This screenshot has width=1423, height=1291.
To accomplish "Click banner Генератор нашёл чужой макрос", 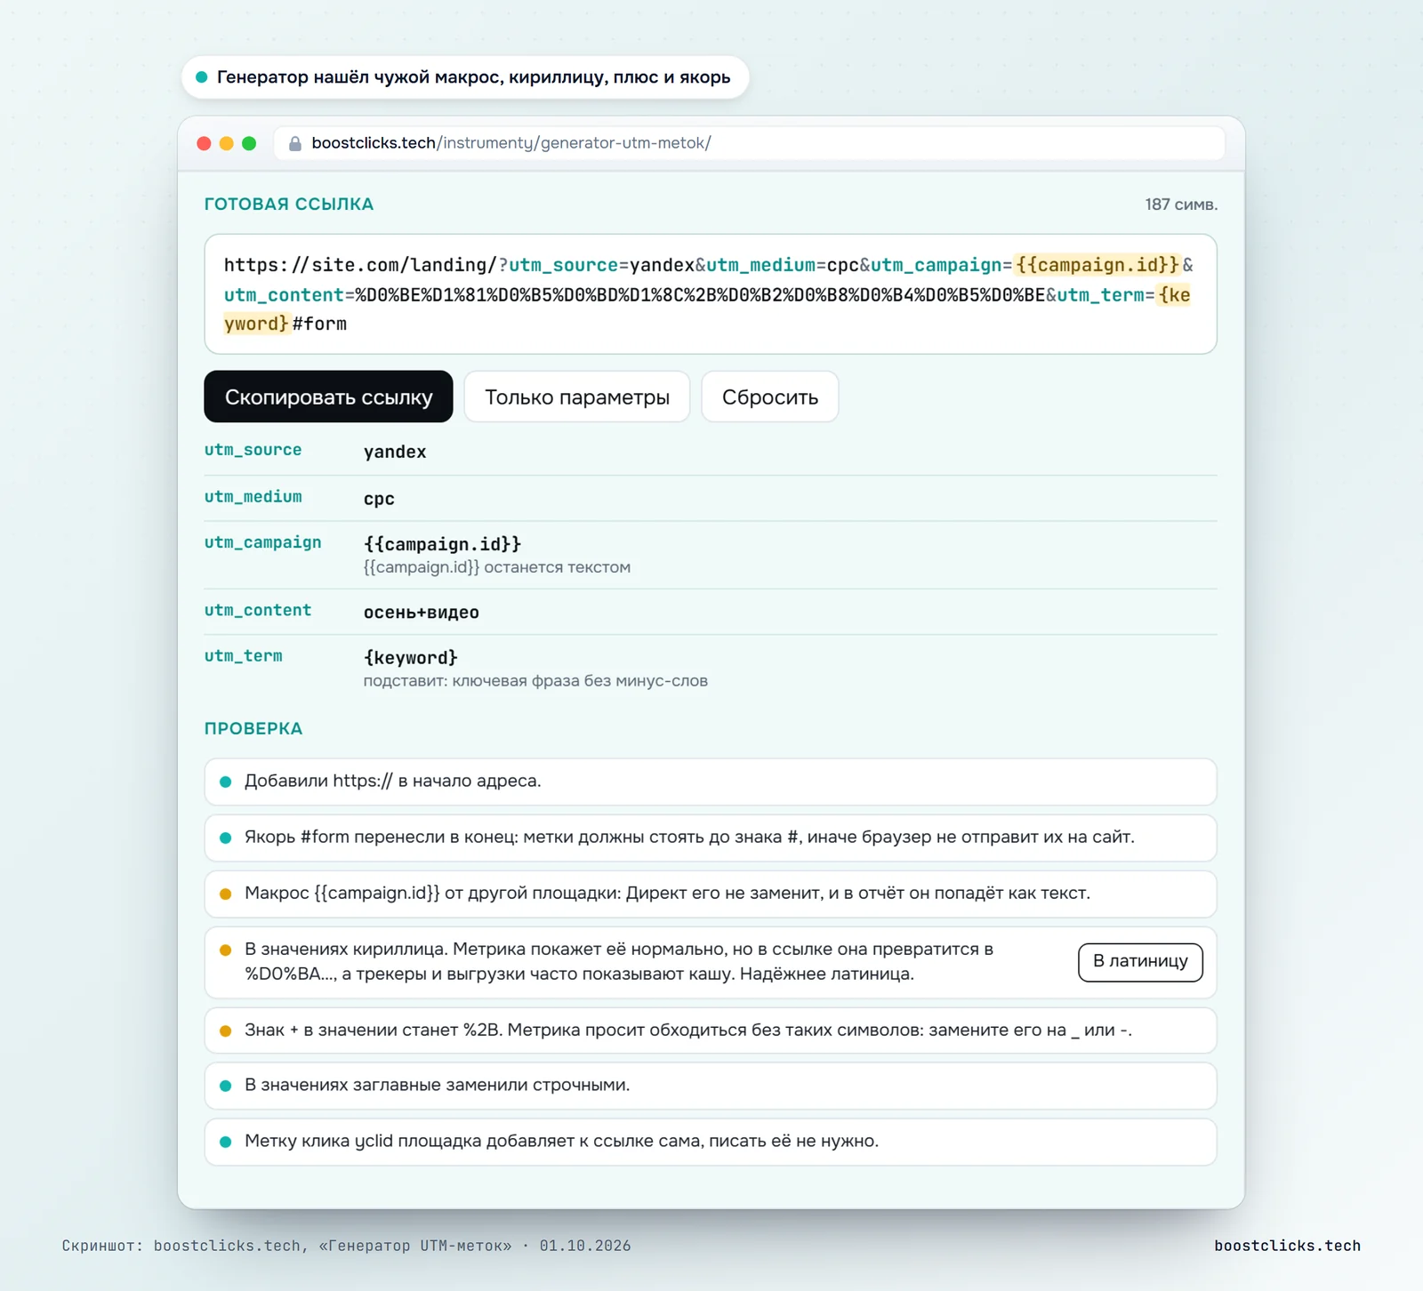I will [465, 77].
